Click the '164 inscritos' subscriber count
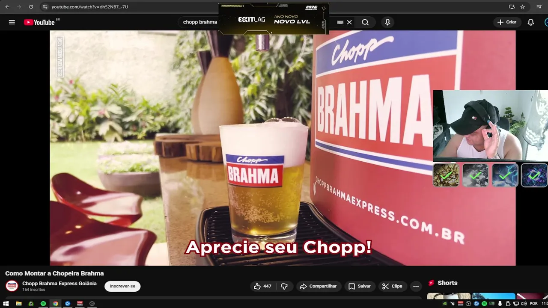This screenshot has width=548, height=308. 34,290
